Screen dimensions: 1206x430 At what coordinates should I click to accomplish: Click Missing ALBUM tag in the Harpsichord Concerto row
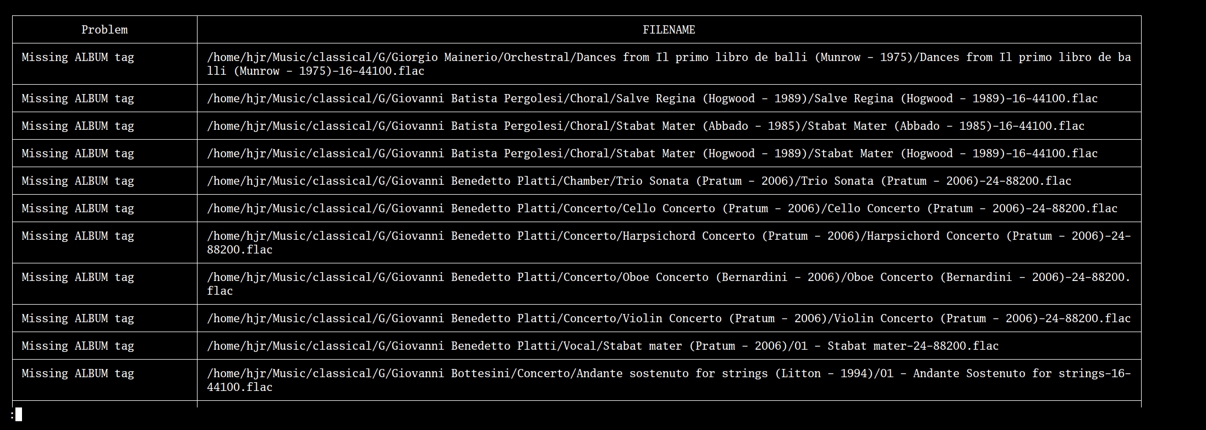(x=78, y=236)
